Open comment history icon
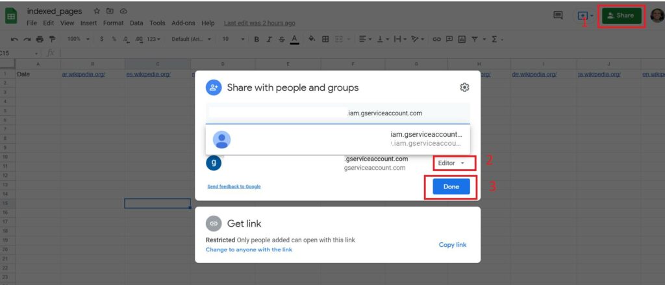 click(x=558, y=16)
